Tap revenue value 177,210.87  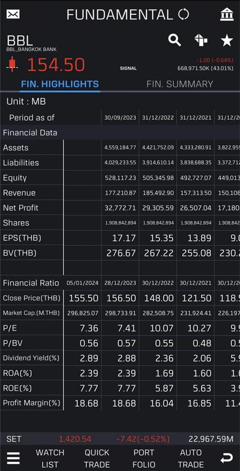click(120, 193)
